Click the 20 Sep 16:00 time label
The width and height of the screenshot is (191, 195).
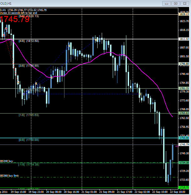click(71, 192)
